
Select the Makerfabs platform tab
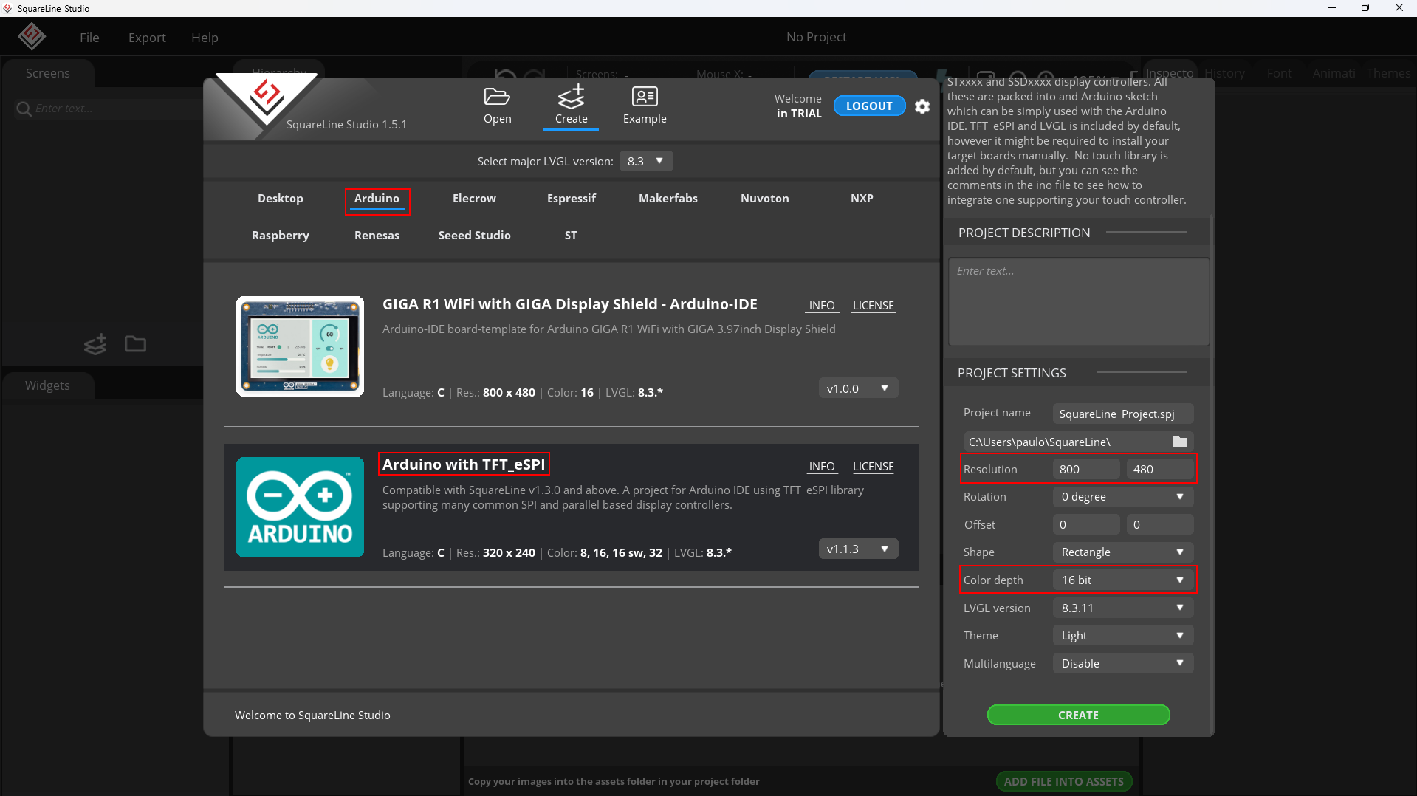668,198
